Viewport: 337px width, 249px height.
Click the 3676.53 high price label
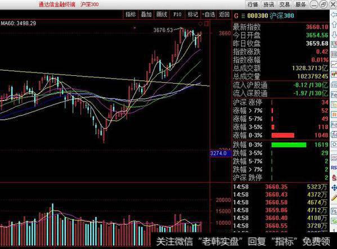163,30
